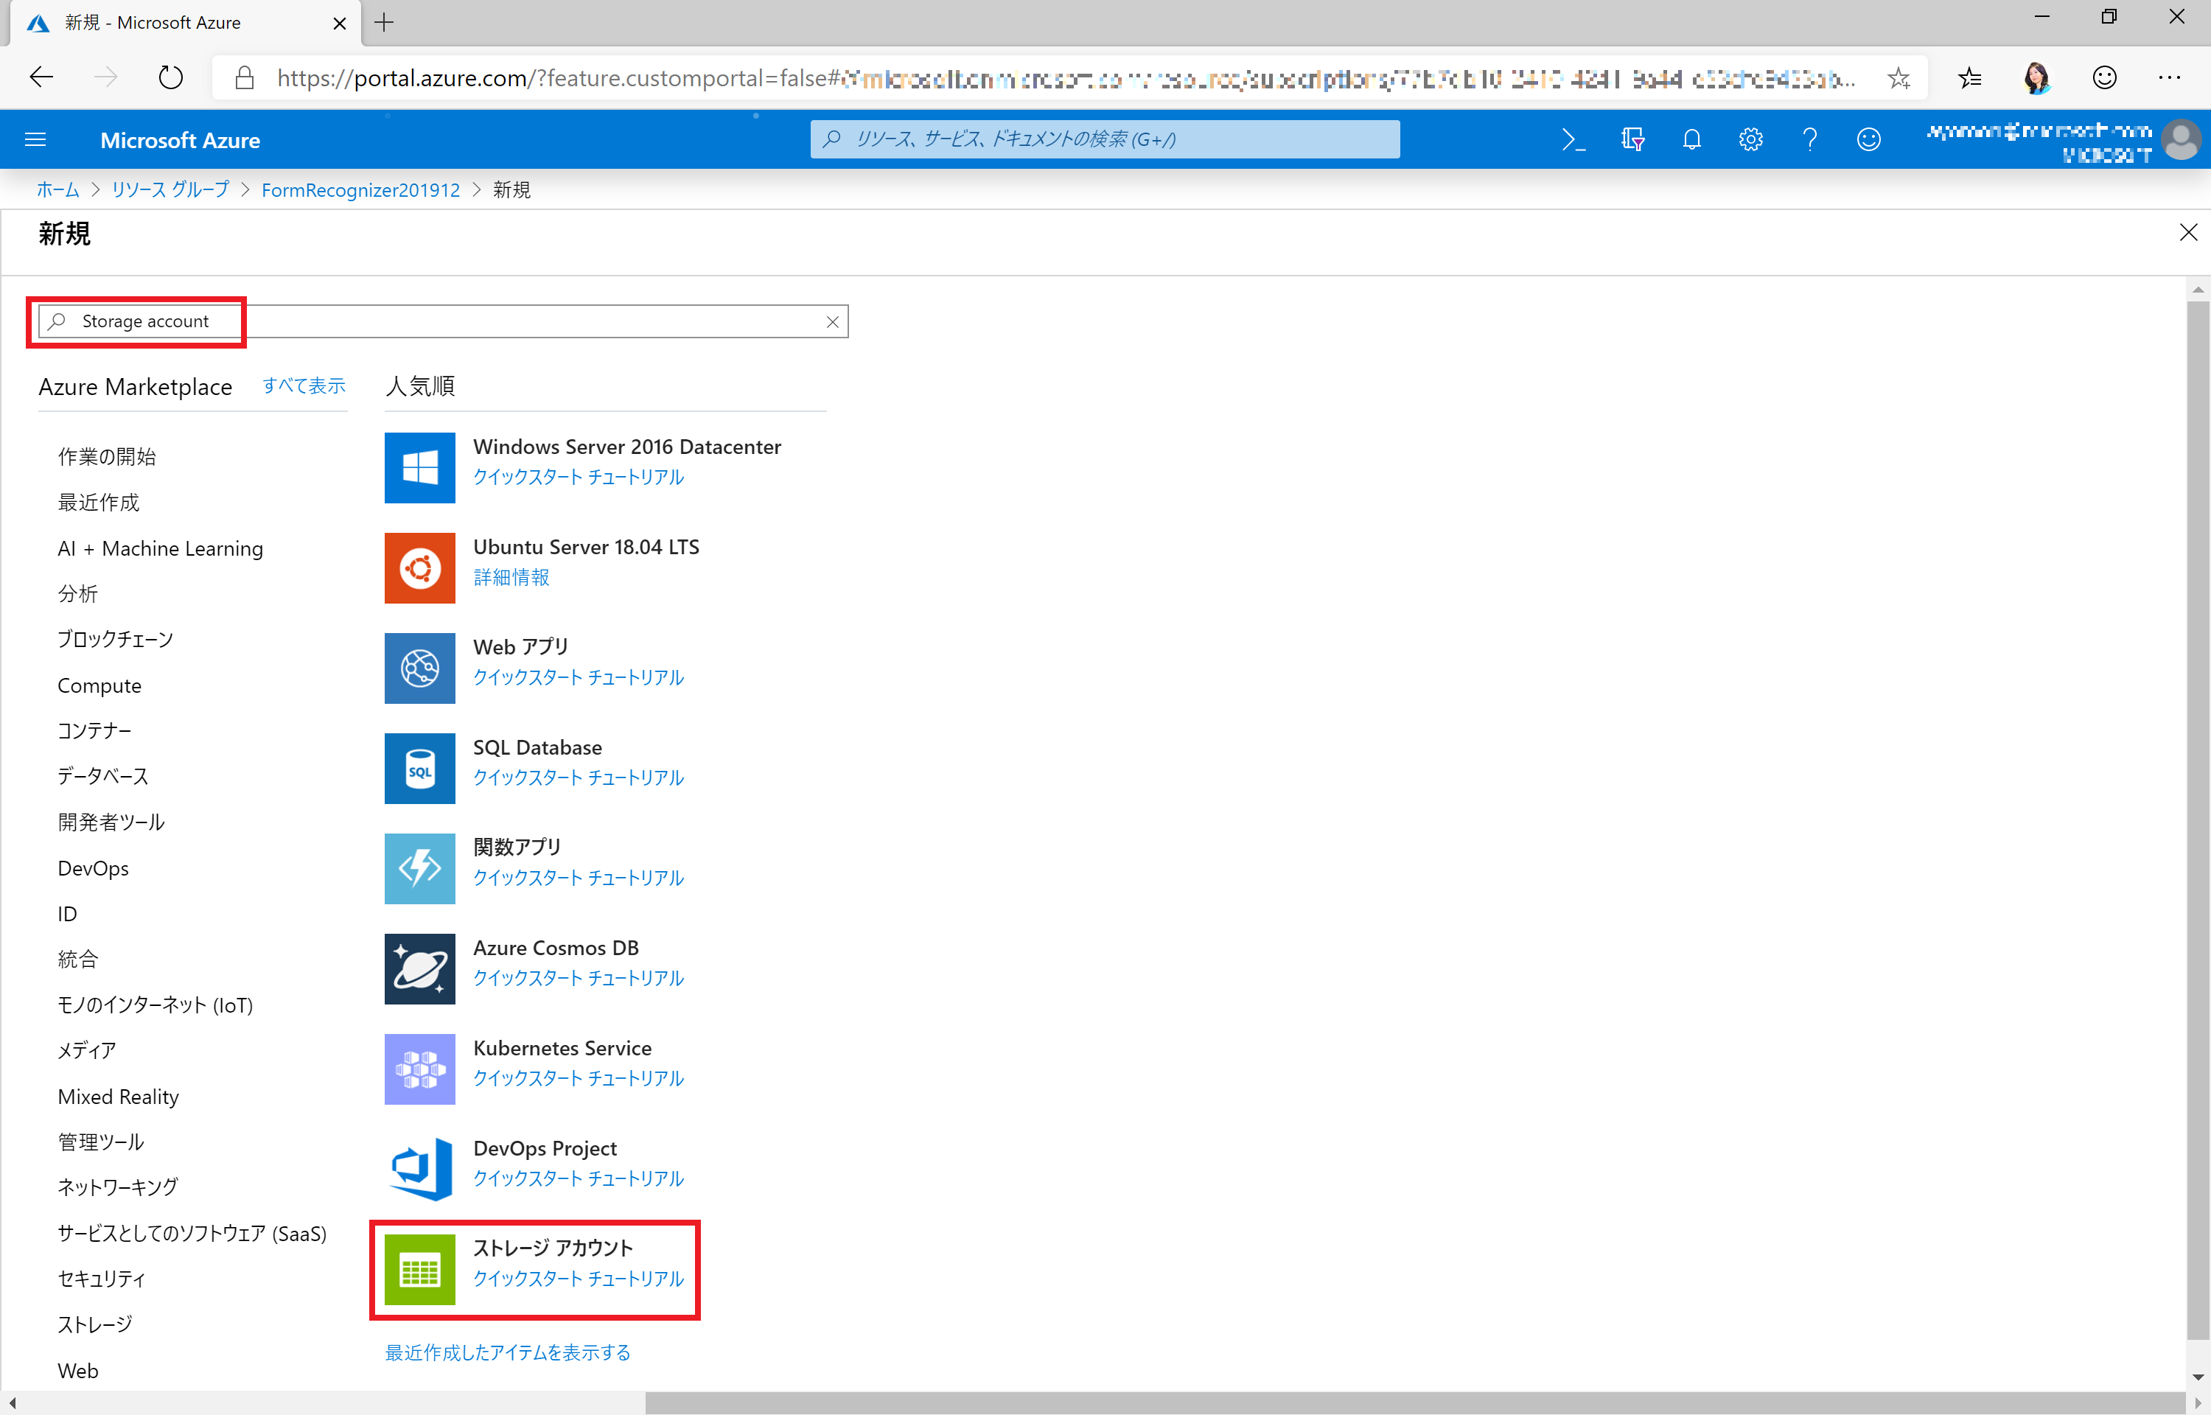Click the Azure Cosmos DB icon
Screen dimensions: 2211x1415
[x=420, y=968]
